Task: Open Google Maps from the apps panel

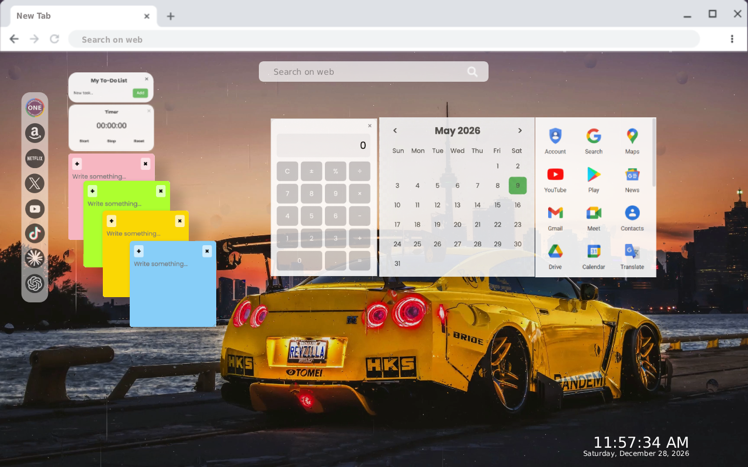Action: coord(632,141)
